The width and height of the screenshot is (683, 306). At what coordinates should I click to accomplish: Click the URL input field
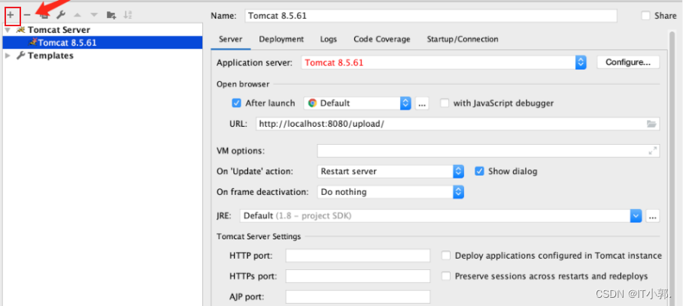click(457, 124)
